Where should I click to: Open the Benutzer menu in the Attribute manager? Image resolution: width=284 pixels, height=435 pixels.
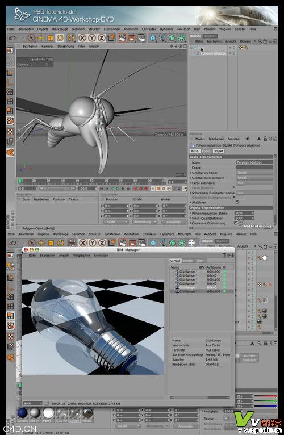pos(233,139)
